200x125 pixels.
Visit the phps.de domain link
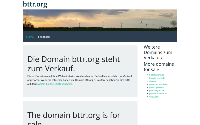pos(153,81)
